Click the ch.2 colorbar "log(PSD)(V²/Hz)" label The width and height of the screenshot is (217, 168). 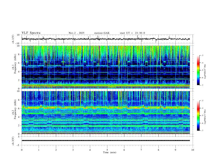point(205,117)
